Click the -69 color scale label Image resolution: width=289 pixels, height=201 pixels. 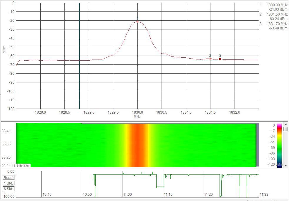(x=272, y=148)
